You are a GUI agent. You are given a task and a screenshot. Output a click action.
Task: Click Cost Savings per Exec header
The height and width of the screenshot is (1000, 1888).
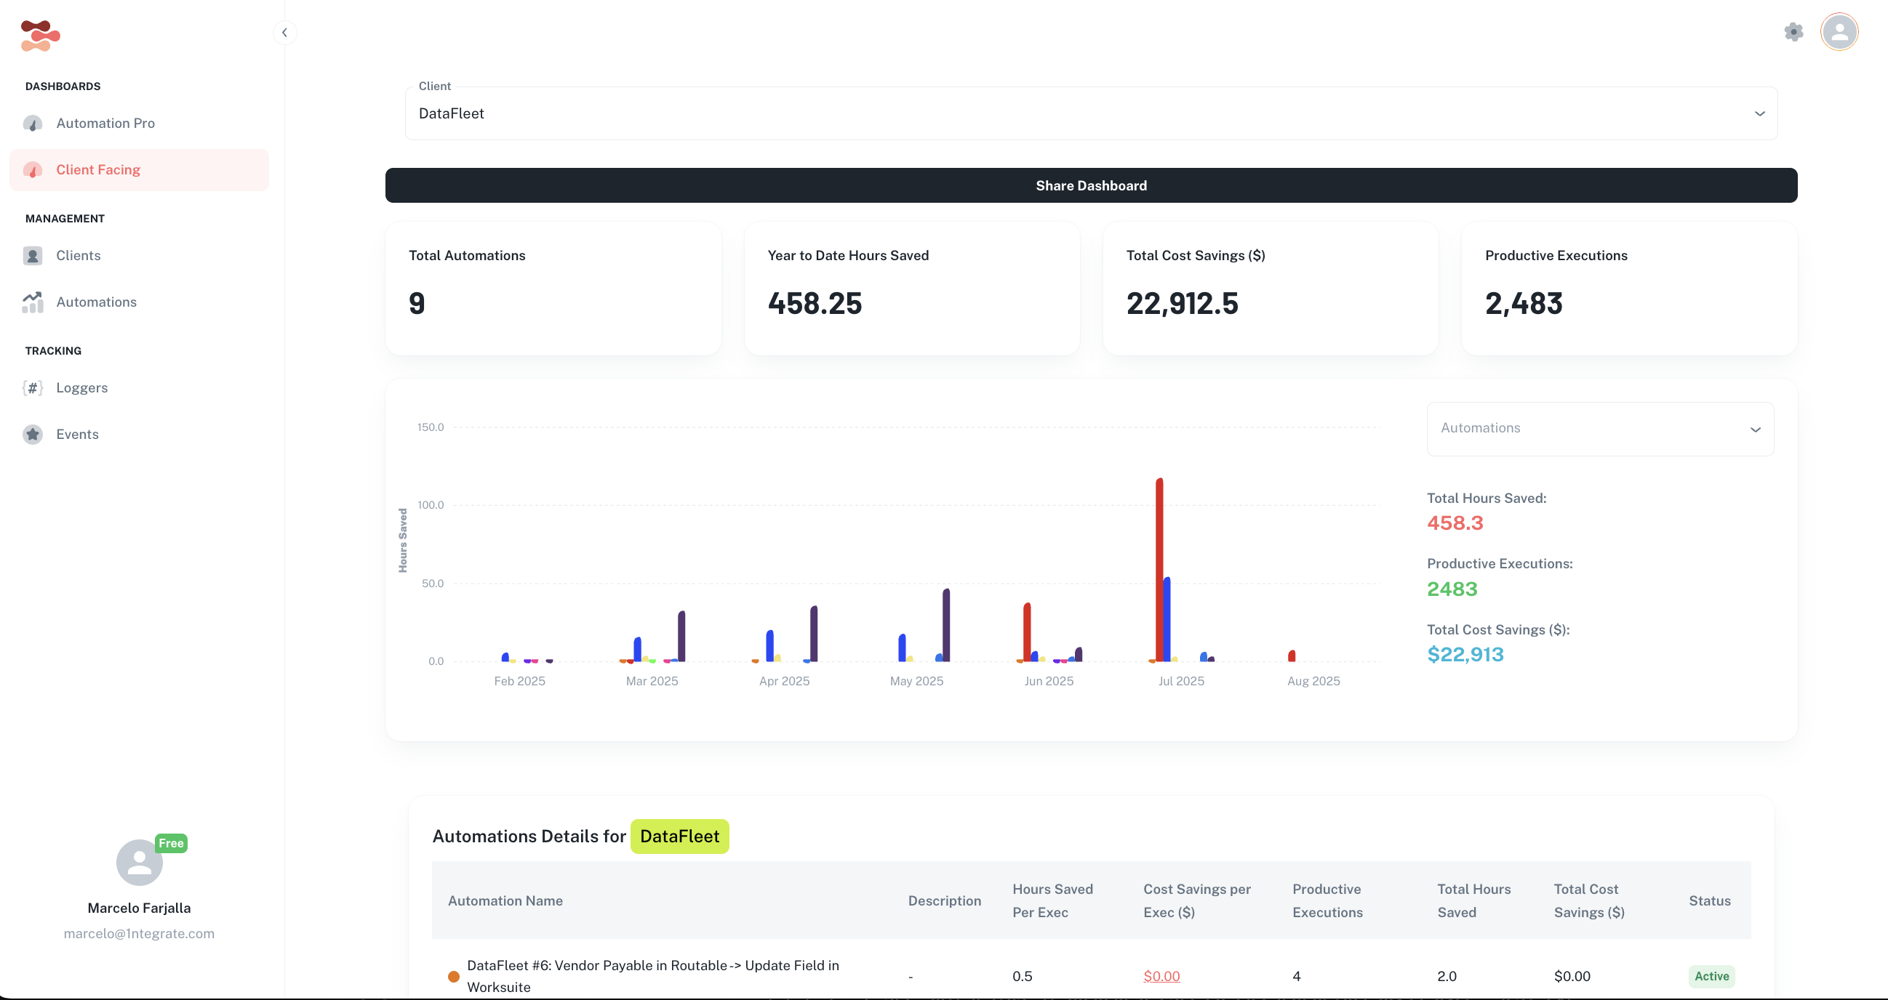[1197, 901]
